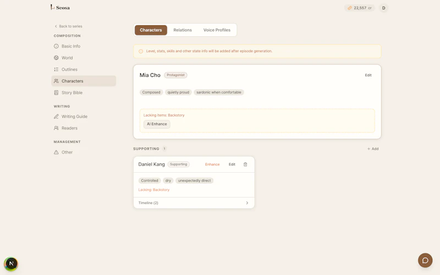Click the Supporting badge on Daniel Kang
This screenshot has width=440, height=275.
coord(178,164)
